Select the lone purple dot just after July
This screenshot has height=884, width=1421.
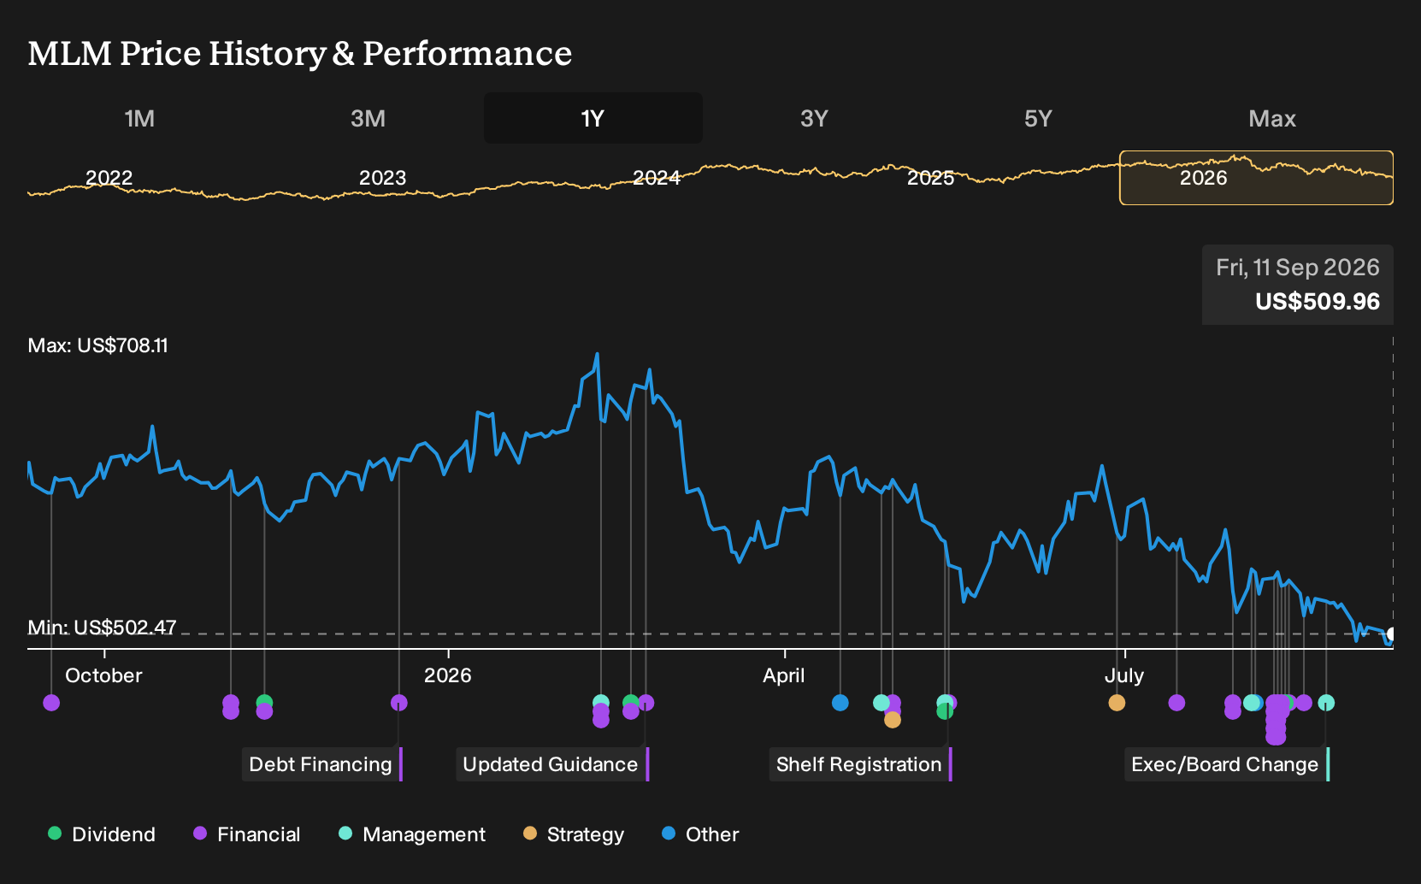pyautogui.click(x=1176, y=703)
